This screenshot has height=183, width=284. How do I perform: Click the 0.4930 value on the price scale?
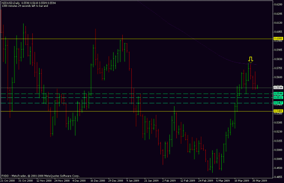[x=278, y=168]
